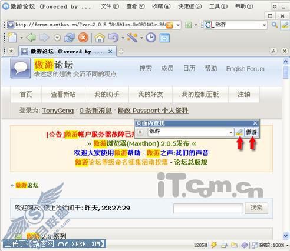Expand the menu bar overflow chevron

coord(275,6)
